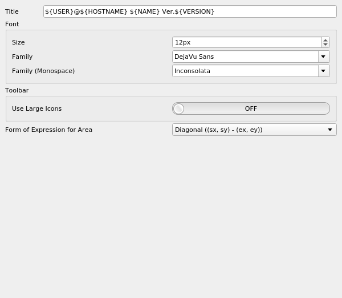Click the DejaVu Sans font name field
Screen dimensions: 342x298
click(x=245, y=57)
